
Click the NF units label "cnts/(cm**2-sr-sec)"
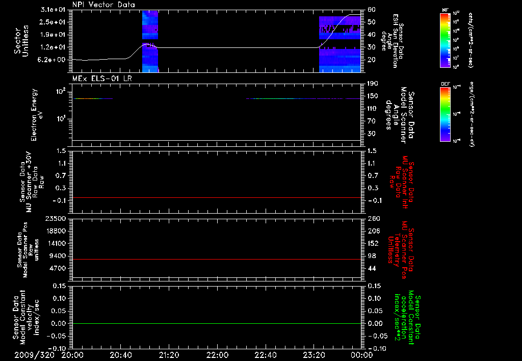(471, 40)
